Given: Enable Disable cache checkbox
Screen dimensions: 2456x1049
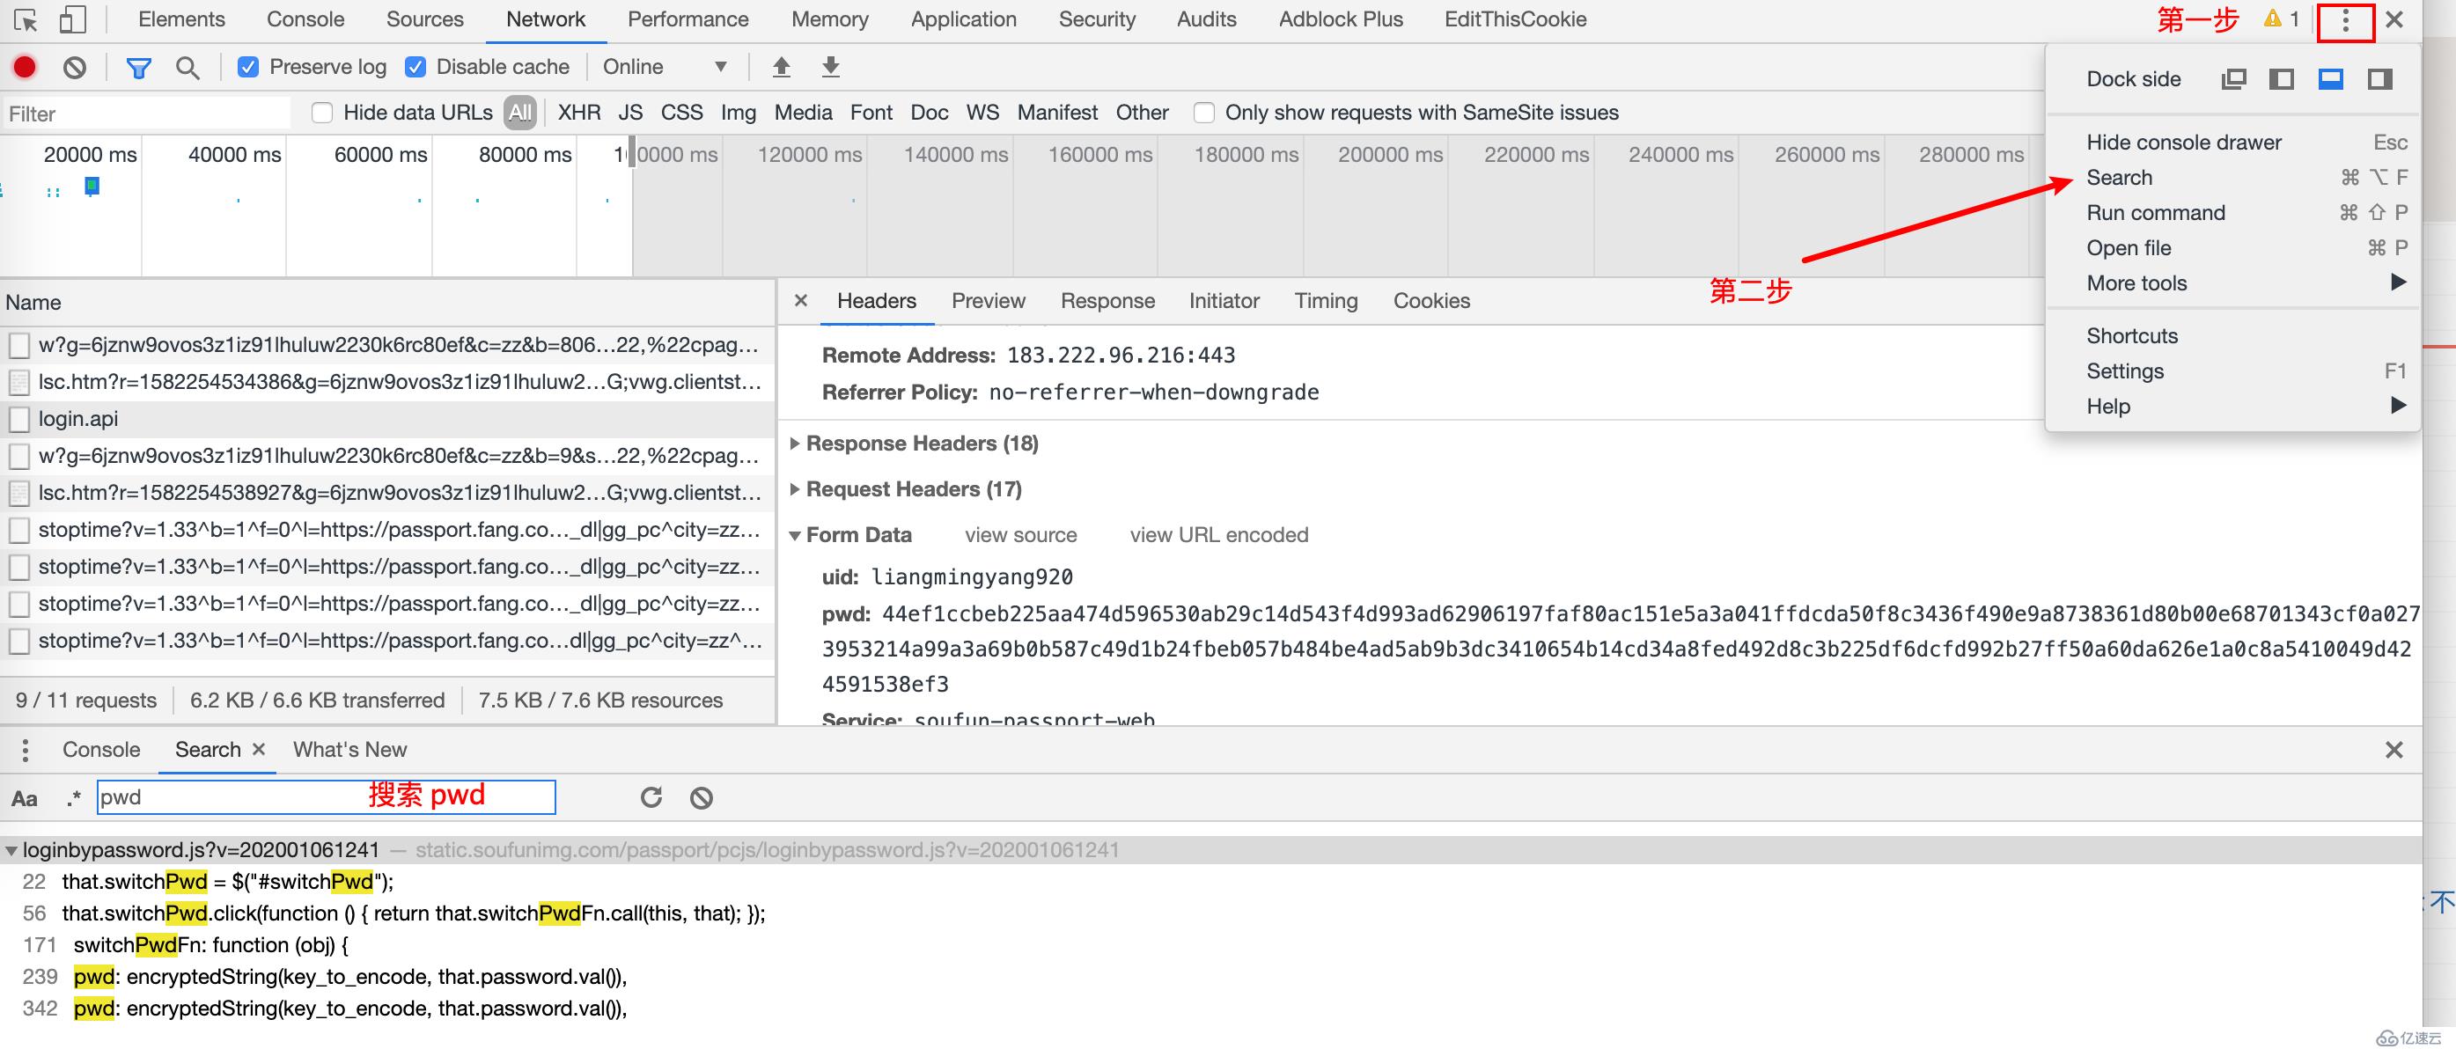Looking at the screenshot, I should (x=415, y=66).
